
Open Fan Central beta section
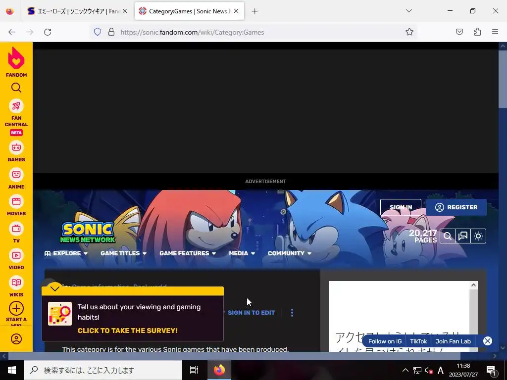pos(16,117)
